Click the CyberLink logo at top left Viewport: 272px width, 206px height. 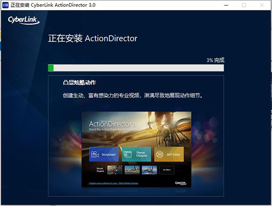pyautogui.click(x=24, y=20)
